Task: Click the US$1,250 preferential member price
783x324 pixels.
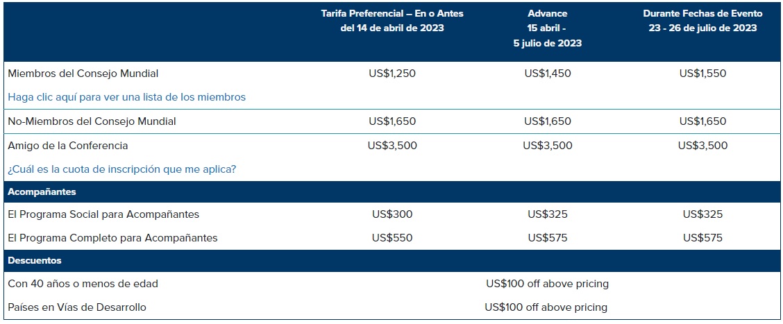Action: tap(392, 74)
